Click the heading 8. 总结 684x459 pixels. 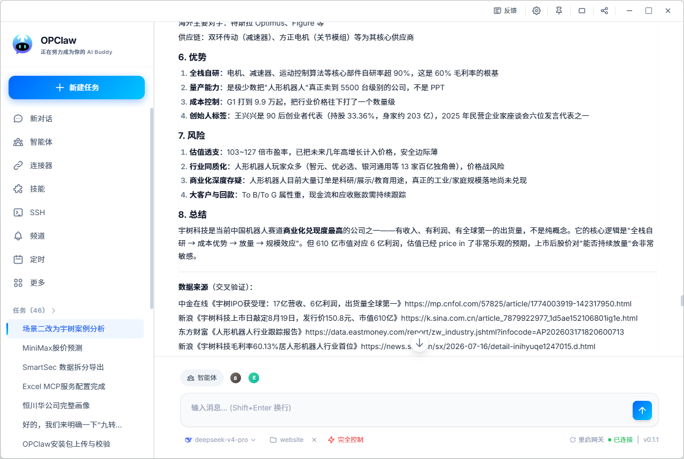[x=192, y=215]
